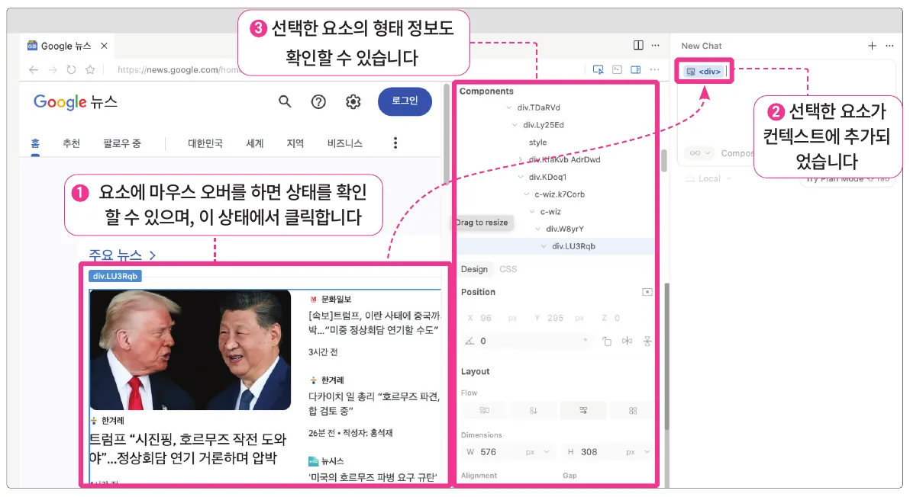The image size is (910, 497).
Task: Open the 주요 뉴스 section link
Action: (122, 255)
